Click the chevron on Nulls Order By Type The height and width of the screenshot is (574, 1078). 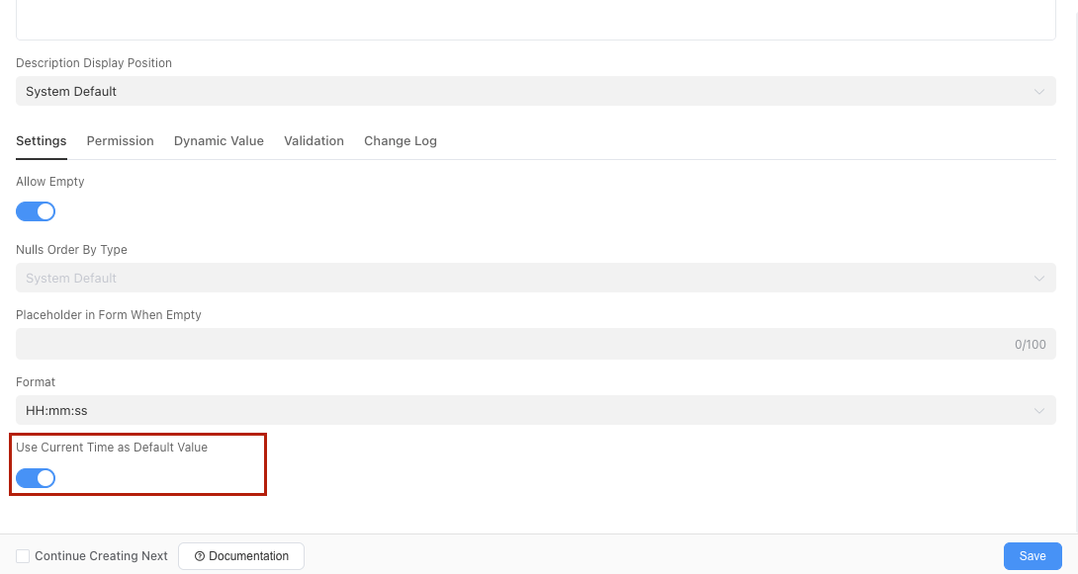[1039, 278]
